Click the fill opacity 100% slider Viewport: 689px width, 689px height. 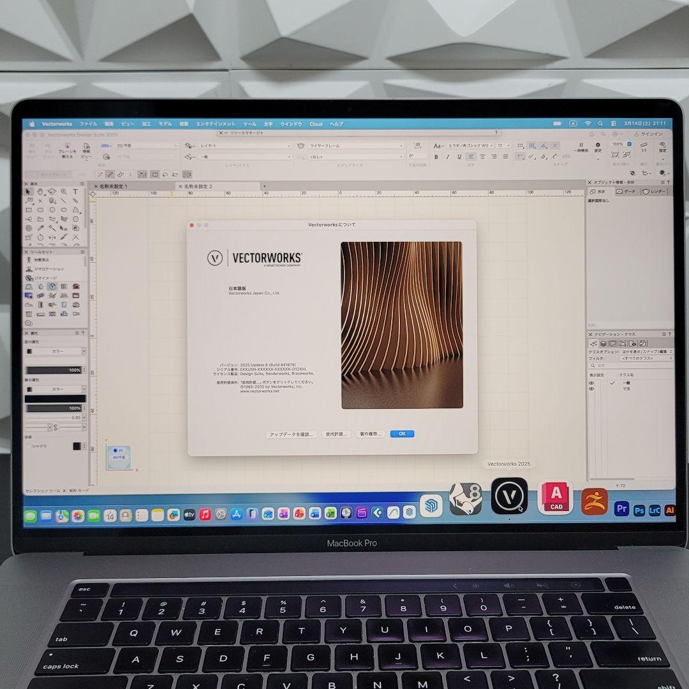[54, 370]
